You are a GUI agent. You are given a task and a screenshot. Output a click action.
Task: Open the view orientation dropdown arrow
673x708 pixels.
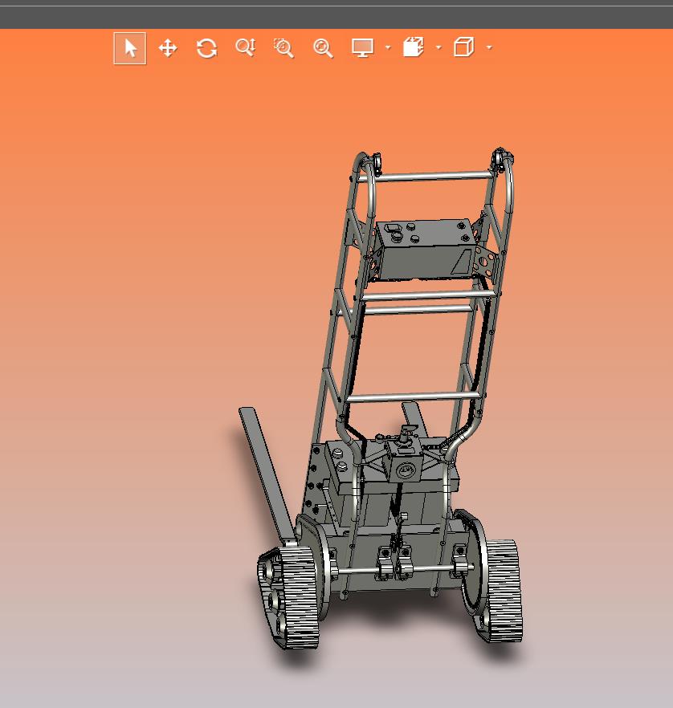tap(489, 47)
